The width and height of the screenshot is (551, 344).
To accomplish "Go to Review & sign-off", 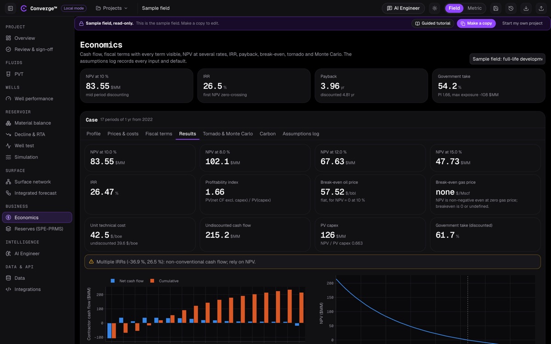I will click(37, 49).
